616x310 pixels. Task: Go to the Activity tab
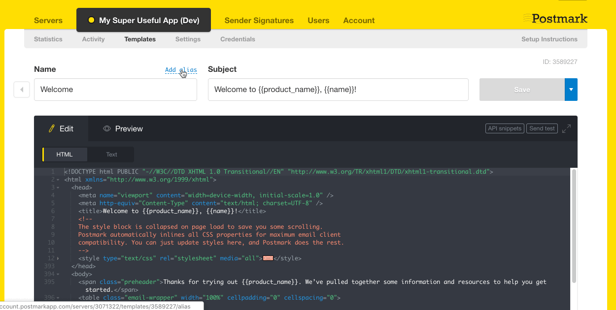point(94,39)
